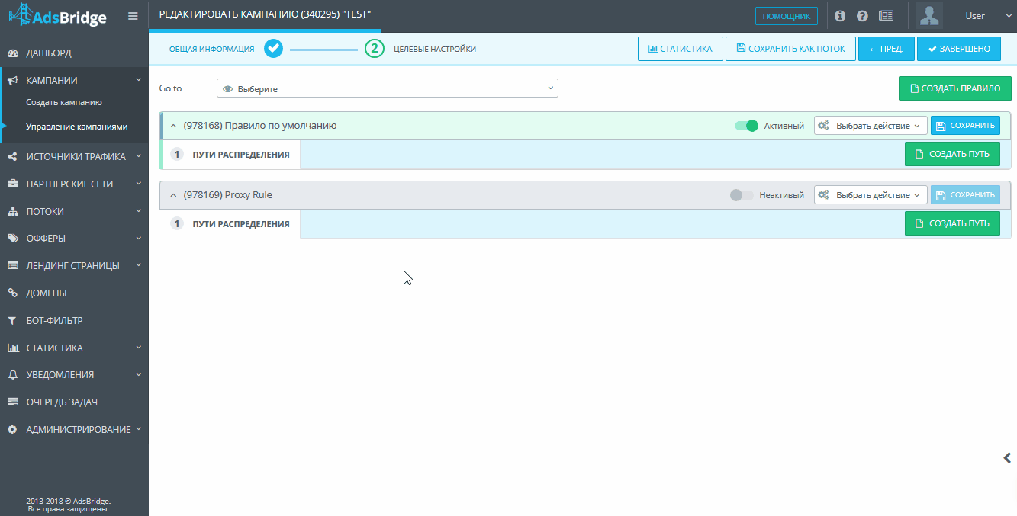Expand side panel with the left arrow

point(1007,457)
